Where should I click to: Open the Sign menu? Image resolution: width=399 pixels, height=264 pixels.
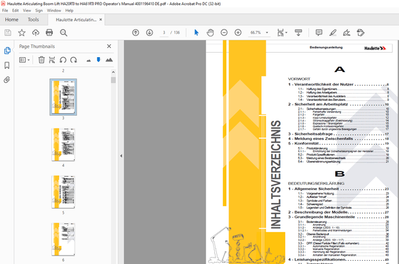click(39, 10)
